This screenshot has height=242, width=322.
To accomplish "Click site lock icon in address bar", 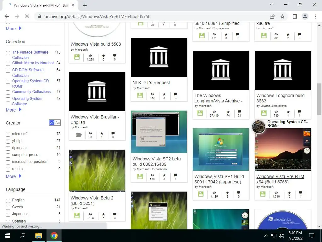I will (x=40, y=16).
